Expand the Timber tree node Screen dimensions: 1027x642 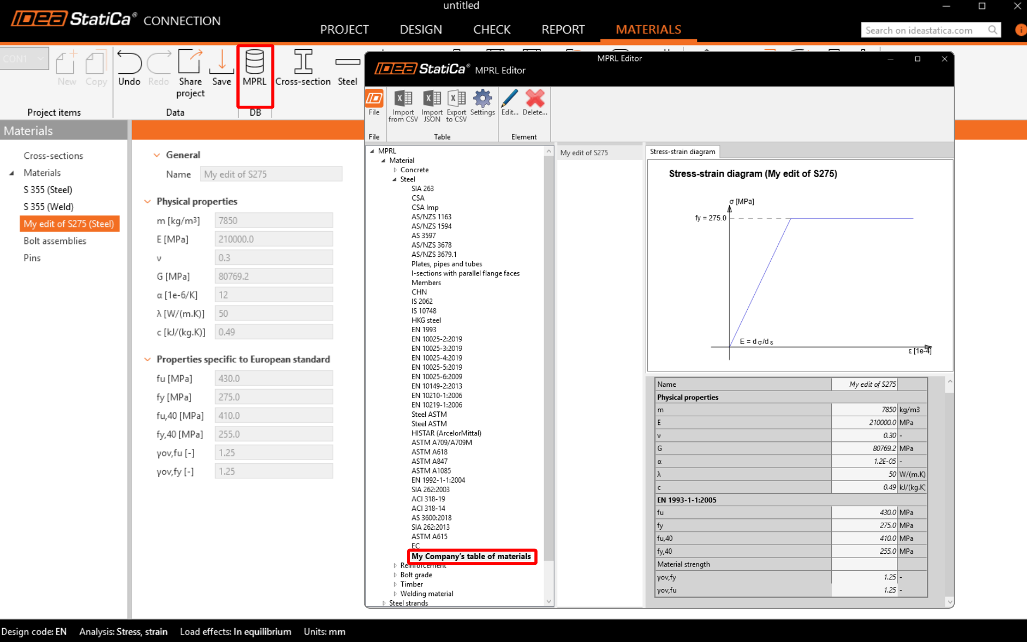(395, 585)
